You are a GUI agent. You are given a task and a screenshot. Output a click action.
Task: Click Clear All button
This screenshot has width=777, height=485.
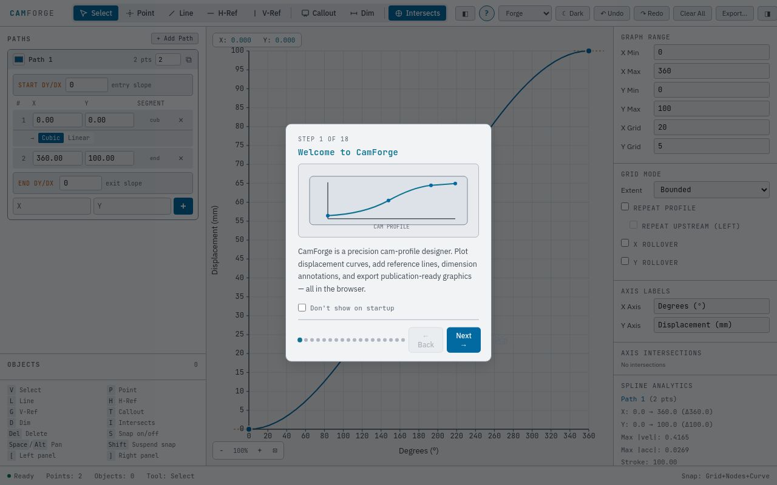click(693, 13)
